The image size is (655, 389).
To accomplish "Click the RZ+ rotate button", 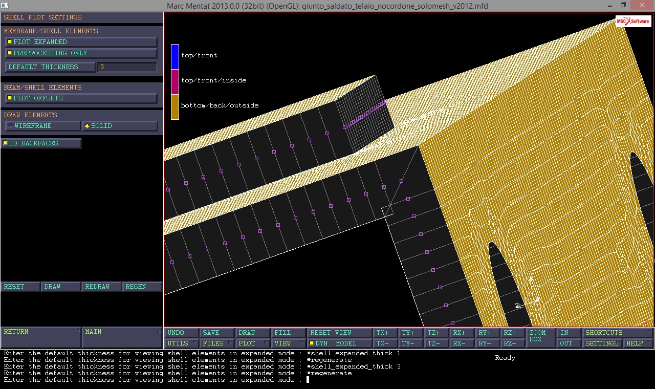I will pyautogui.click(x=513, y=333).
